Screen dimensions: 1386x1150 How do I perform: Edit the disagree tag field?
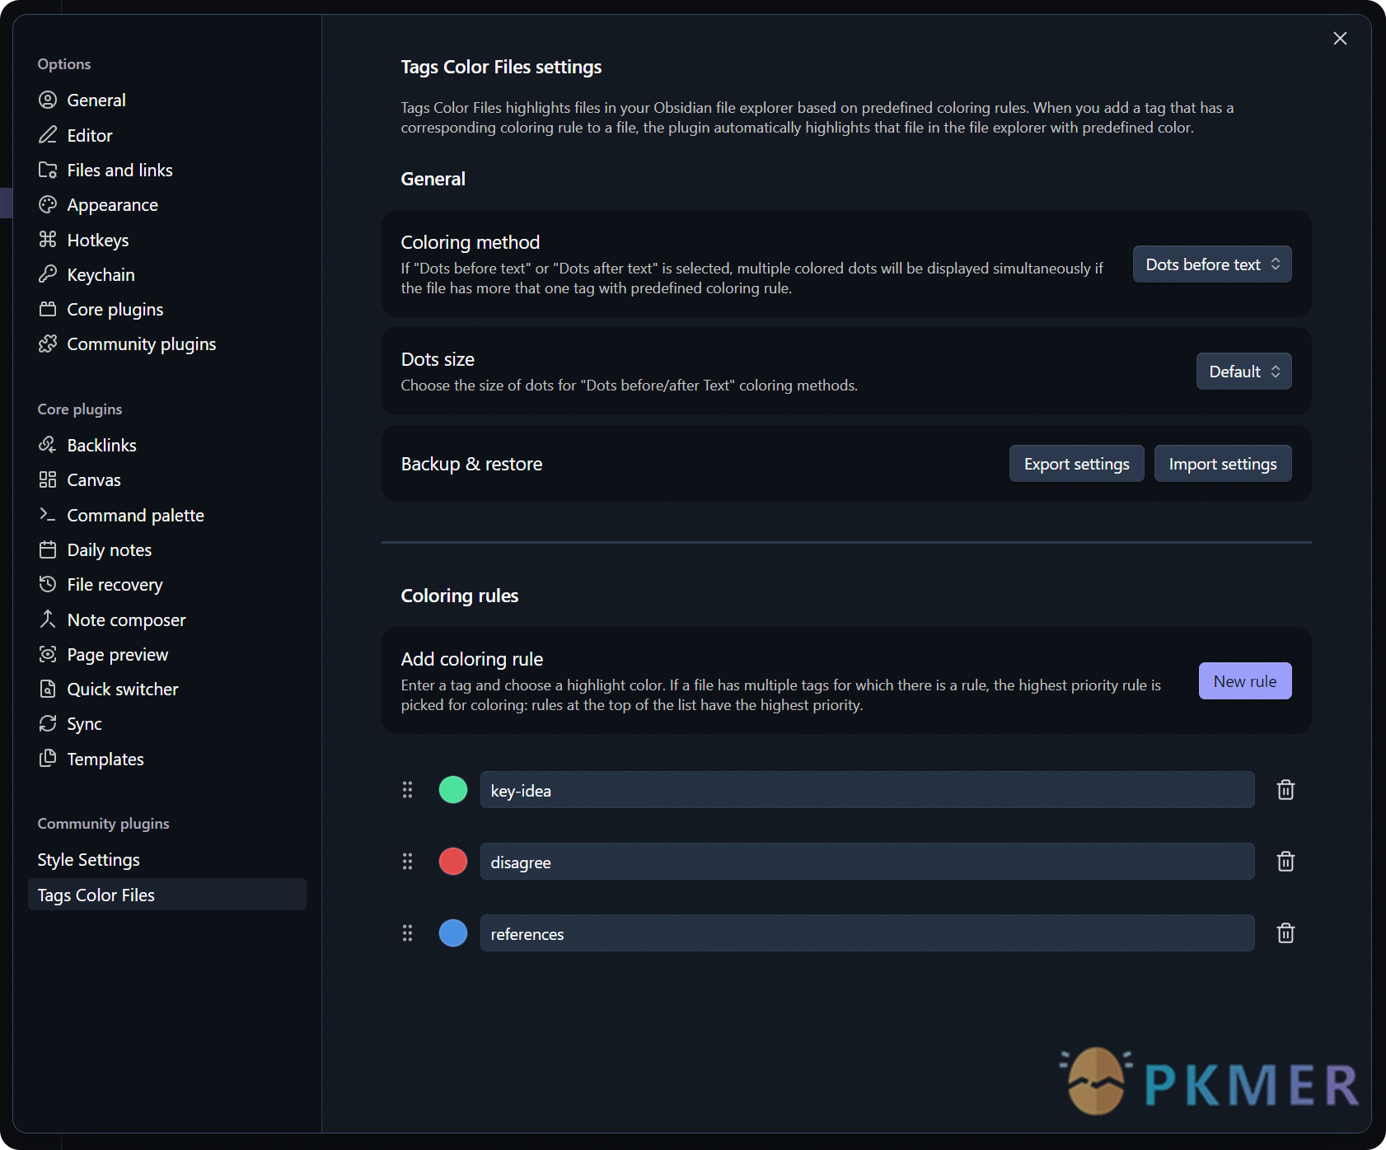click(x=867, y=862)
